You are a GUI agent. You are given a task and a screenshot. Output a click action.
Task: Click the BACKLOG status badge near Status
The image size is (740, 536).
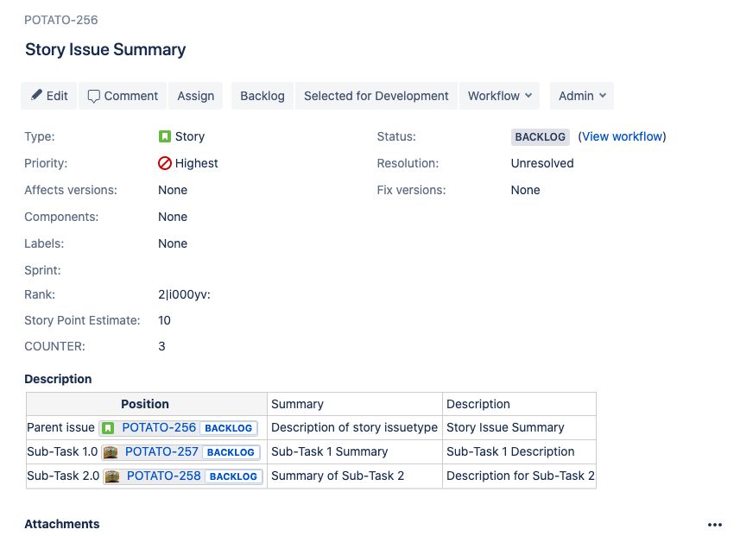pyautogui.click(x=540, y=137)
